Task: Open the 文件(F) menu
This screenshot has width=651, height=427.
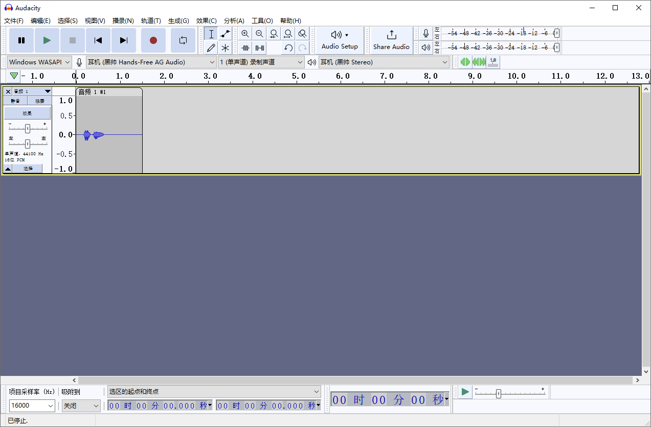Action: tap(14, 21)
